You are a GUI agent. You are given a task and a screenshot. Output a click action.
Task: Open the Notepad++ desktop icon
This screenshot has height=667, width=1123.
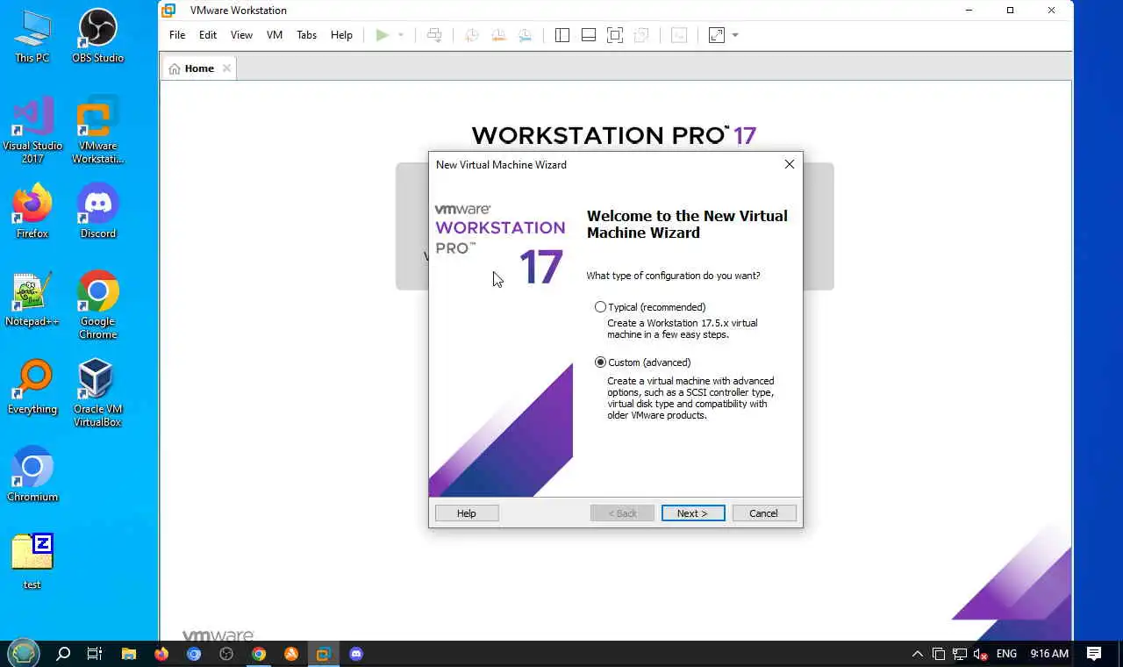(32, 300)
